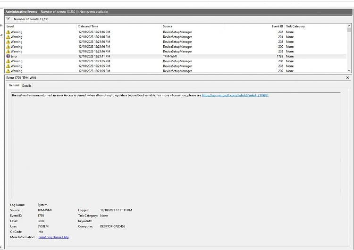This screenshot has height=250, width=354.
Task: Click the Task Category column header
Action: coord(295,26)
